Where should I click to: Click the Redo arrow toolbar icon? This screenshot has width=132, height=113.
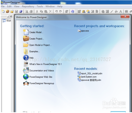coord(61,11)
